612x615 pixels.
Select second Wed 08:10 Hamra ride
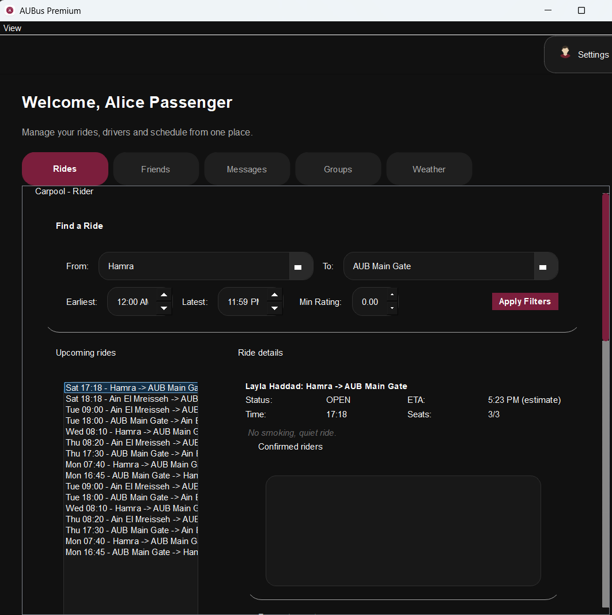[131, 508]
